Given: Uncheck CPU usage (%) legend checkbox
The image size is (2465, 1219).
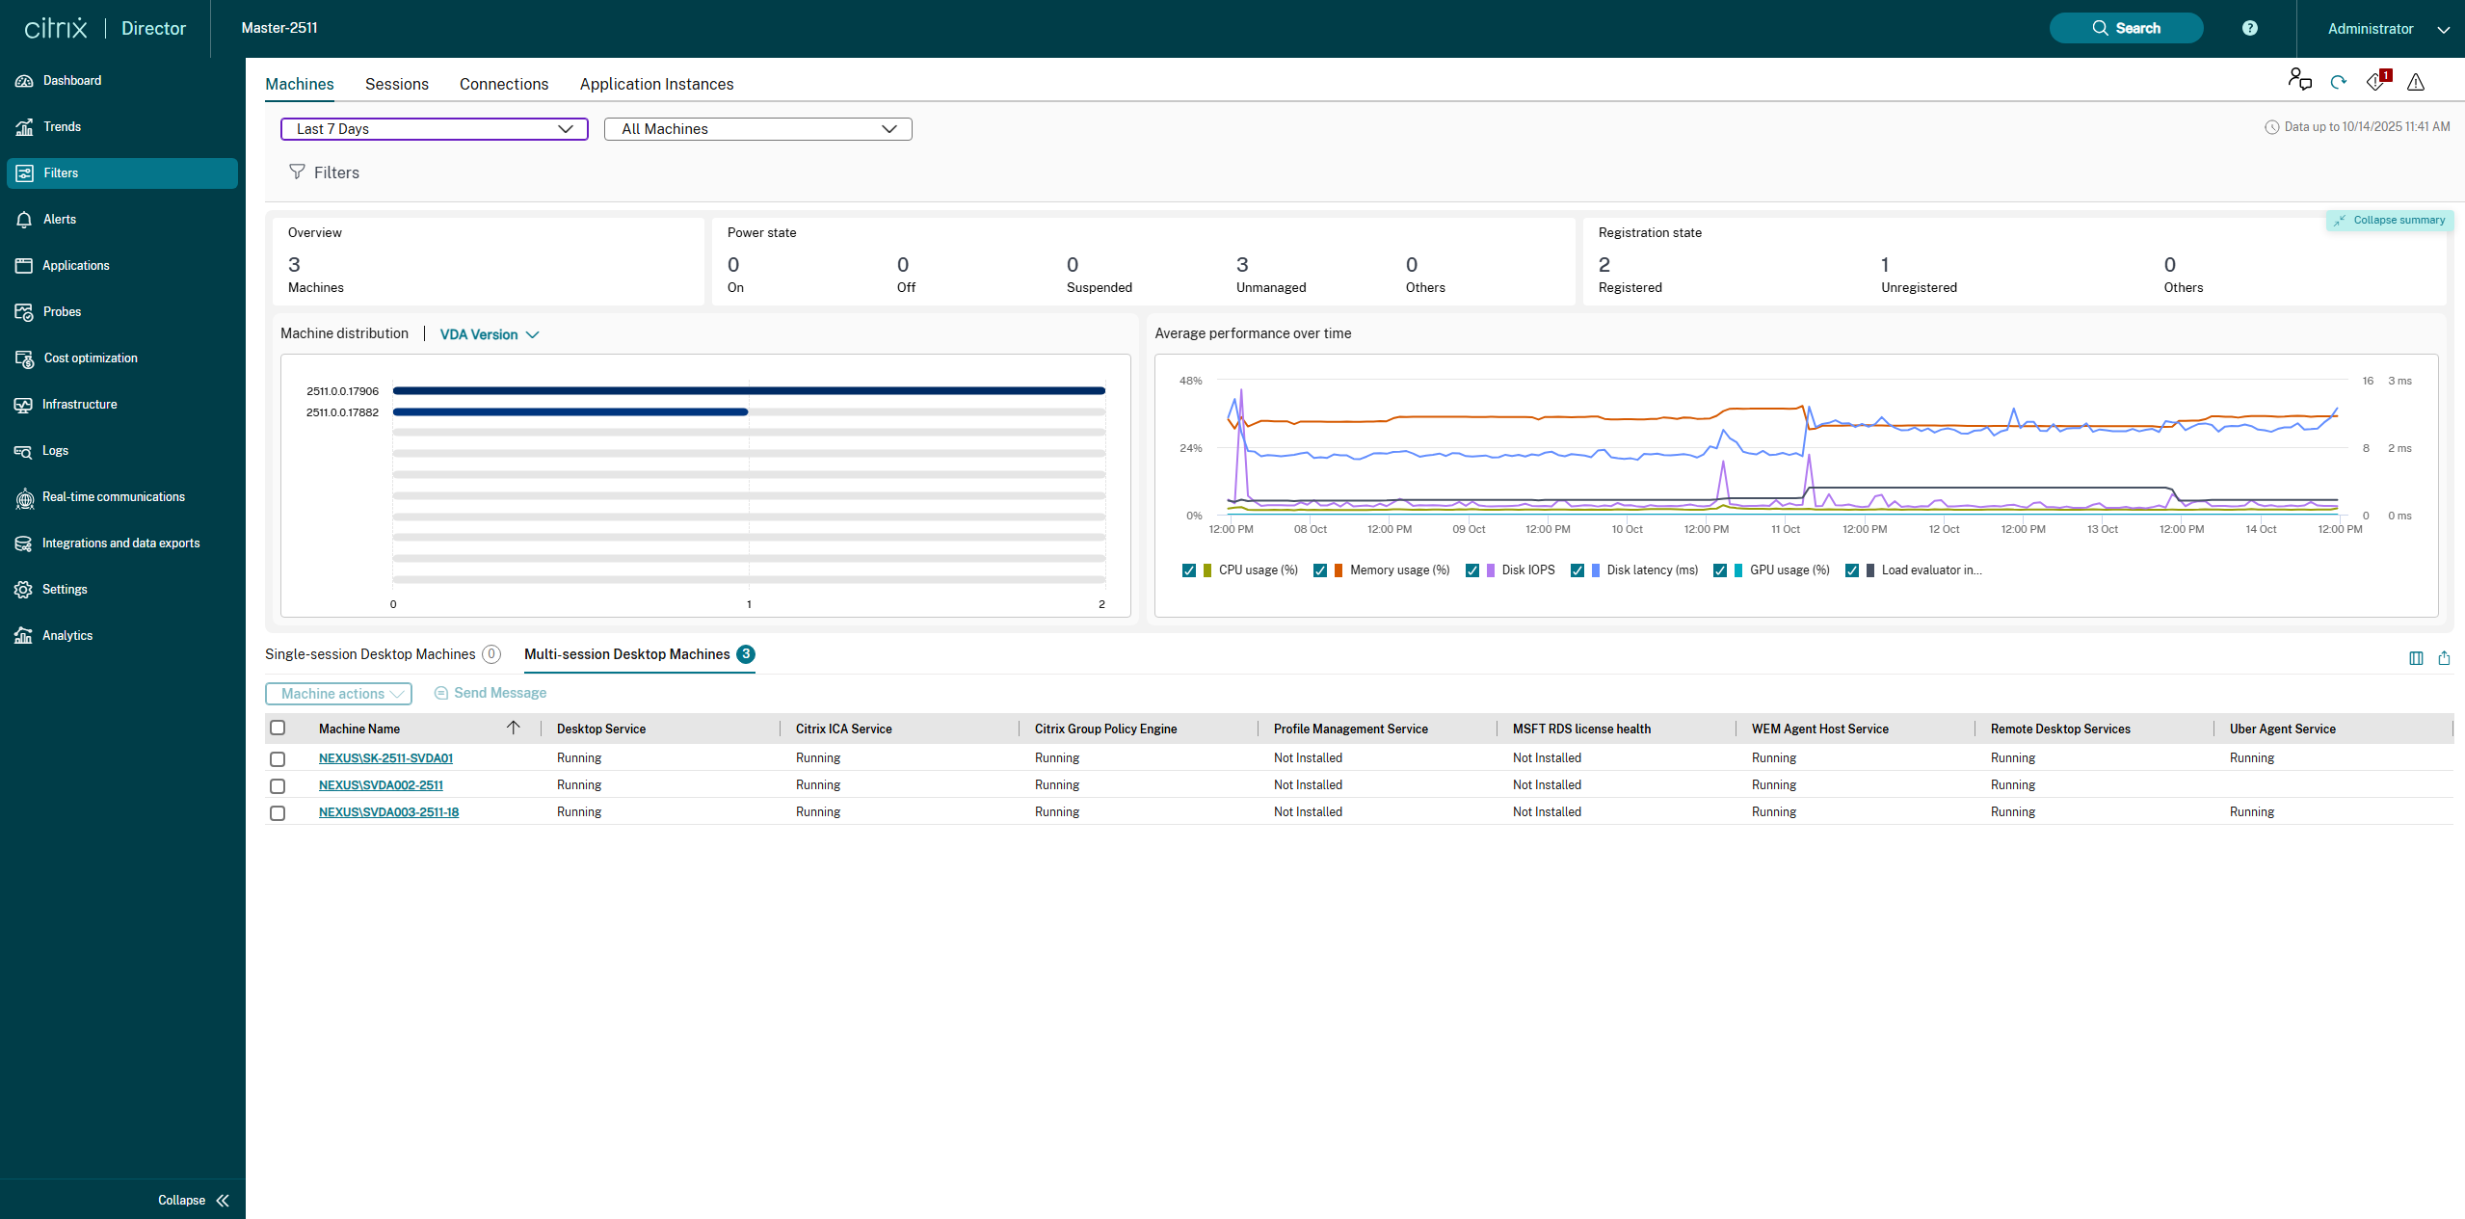Looking at the screenshot, I should click(1189, 570).
